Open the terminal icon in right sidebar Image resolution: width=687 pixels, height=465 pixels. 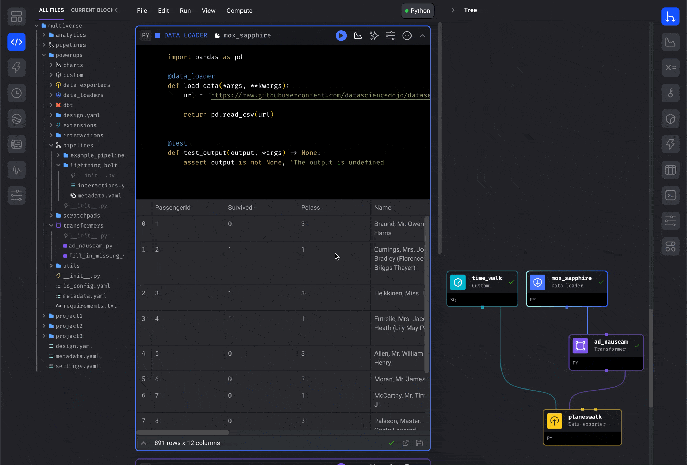(x=670, y=195)
